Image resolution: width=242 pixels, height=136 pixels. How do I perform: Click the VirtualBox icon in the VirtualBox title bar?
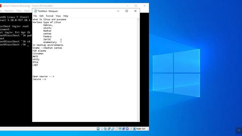point(0,6)
